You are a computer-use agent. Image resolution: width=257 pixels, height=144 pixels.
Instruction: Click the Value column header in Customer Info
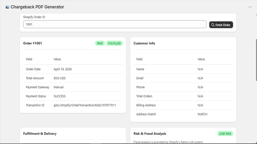[201, 59]
